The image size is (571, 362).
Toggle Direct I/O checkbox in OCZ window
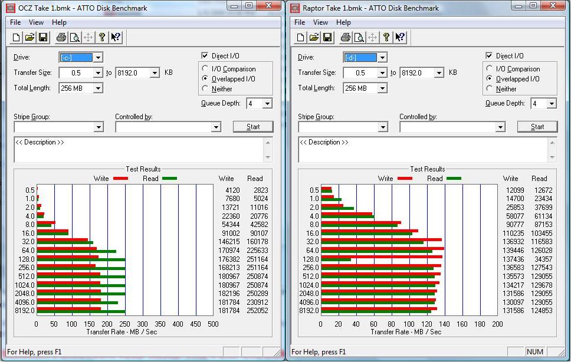(x=205, y=55)
